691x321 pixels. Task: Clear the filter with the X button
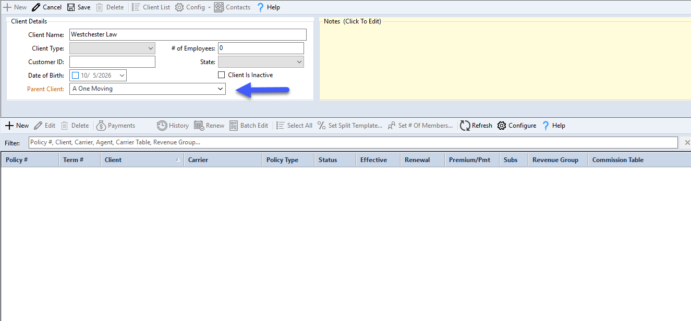pyautogui.click(x=687, y=142)
